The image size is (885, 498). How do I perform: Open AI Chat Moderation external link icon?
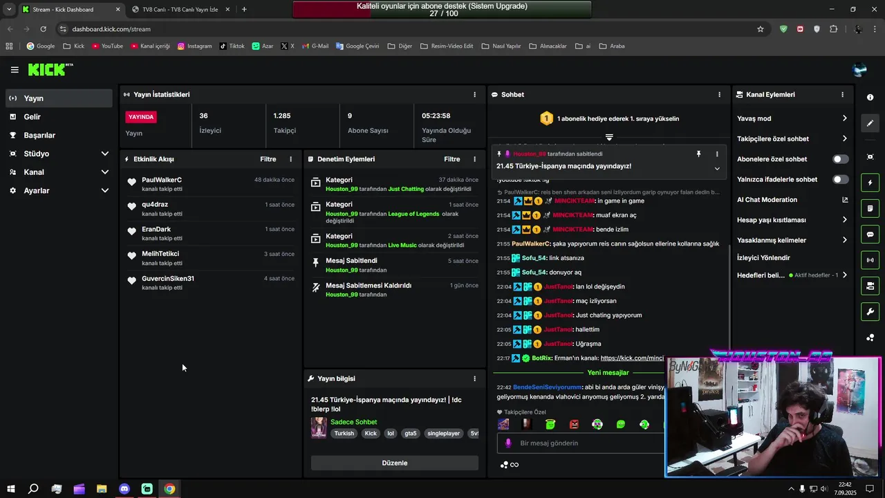(x=844, y=200)
